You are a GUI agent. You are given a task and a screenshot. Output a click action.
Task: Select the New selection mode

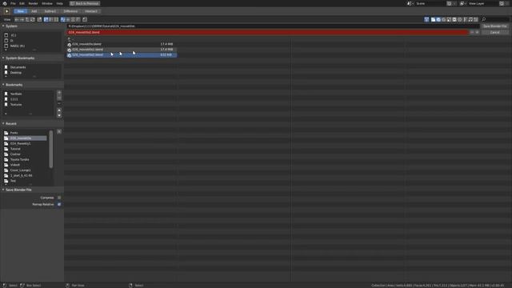[x=21, y=11]
